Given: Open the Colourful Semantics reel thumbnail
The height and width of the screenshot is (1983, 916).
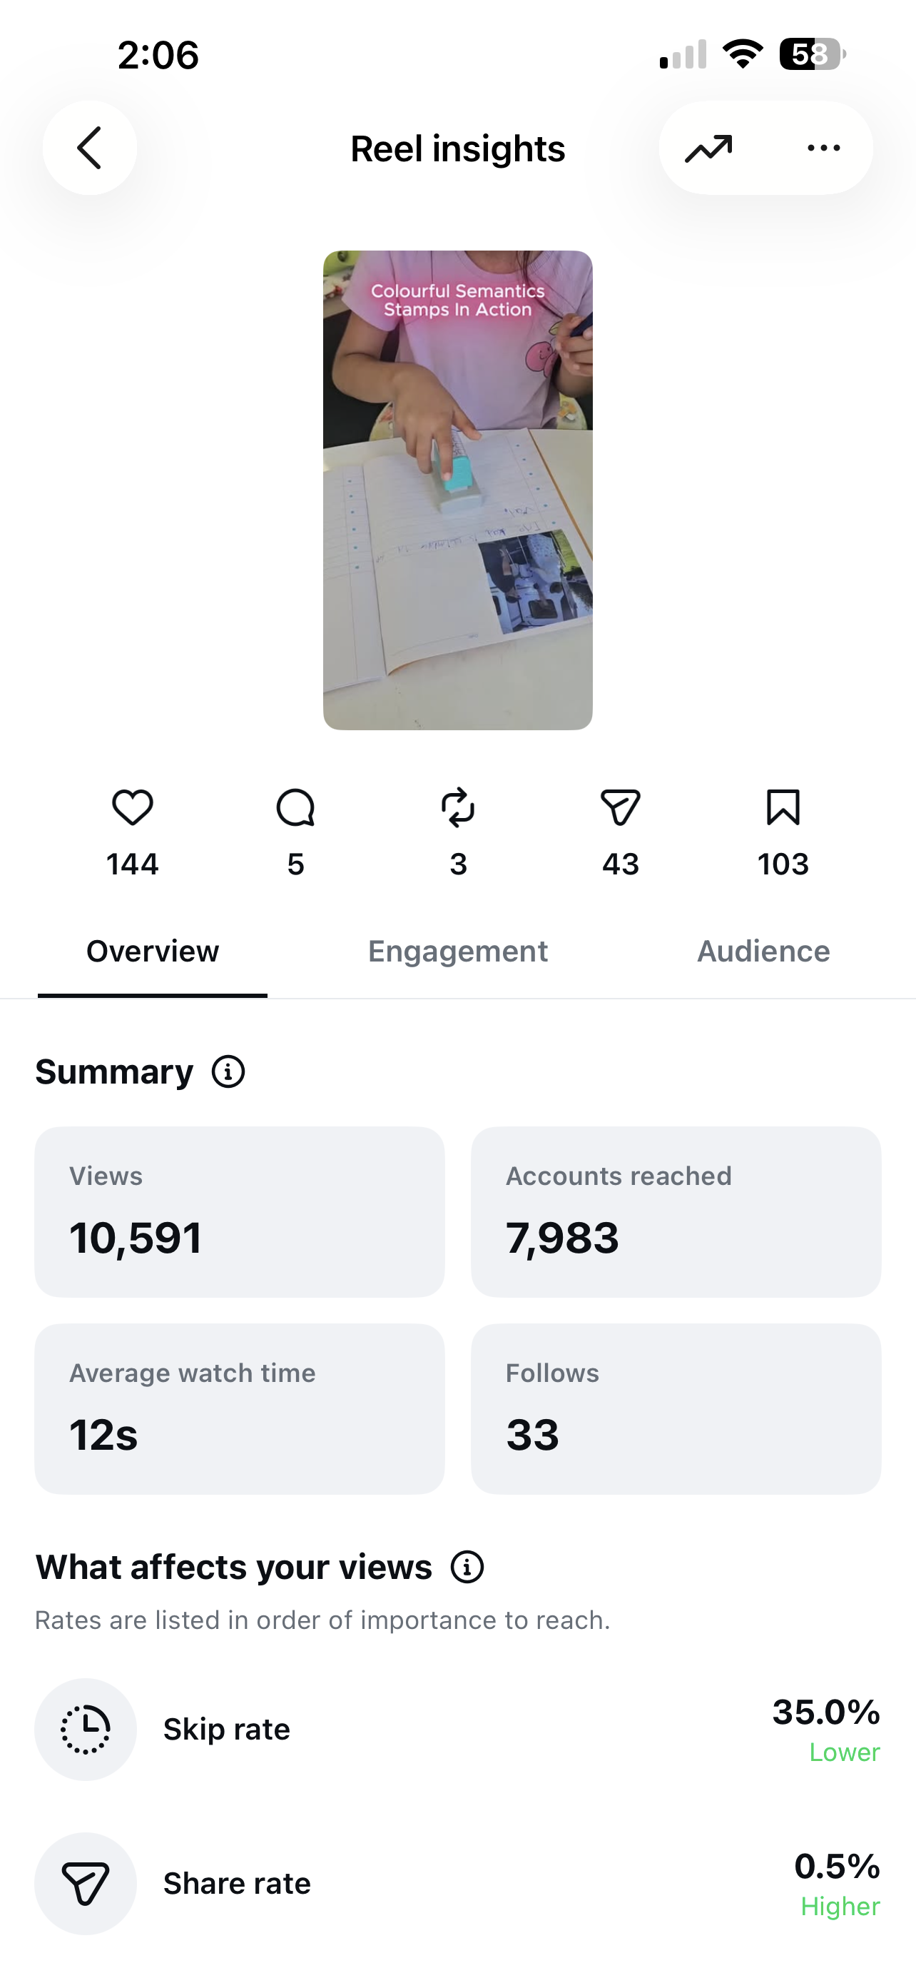Looking at the screenshot, I should (457, 490).
